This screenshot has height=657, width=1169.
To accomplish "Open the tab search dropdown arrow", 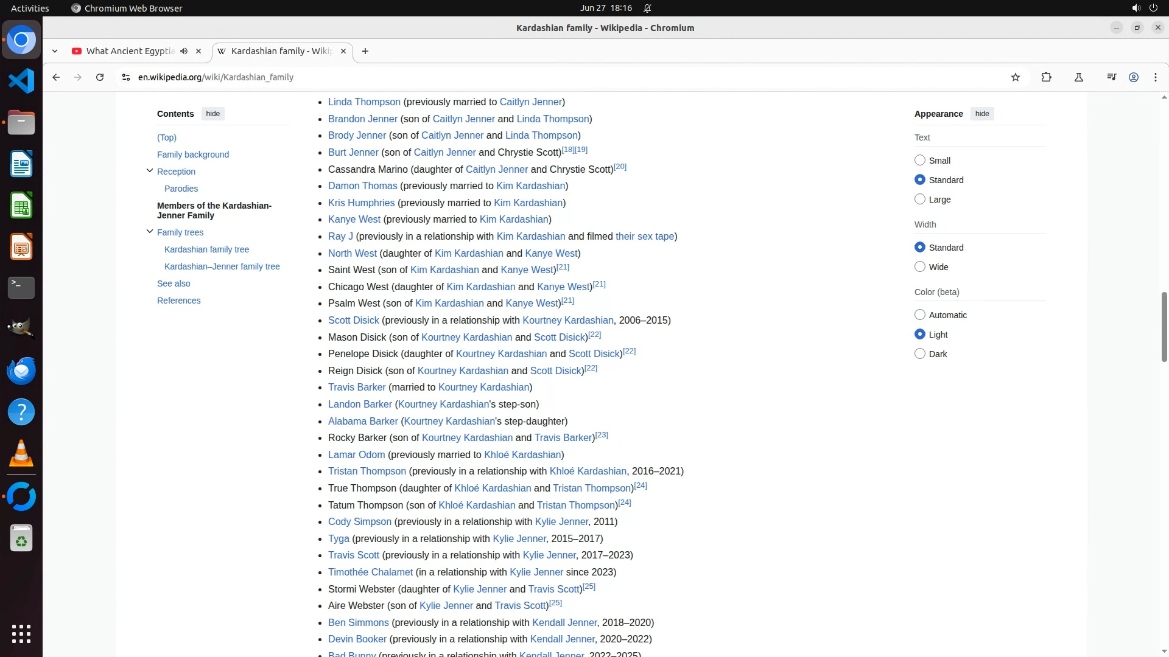I will [55, 51].
